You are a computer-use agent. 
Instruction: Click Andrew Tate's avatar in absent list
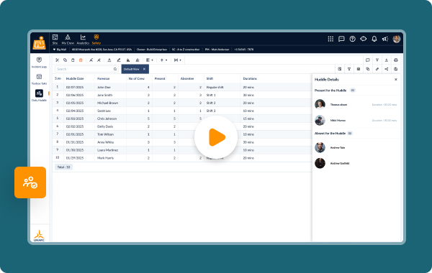320,147
